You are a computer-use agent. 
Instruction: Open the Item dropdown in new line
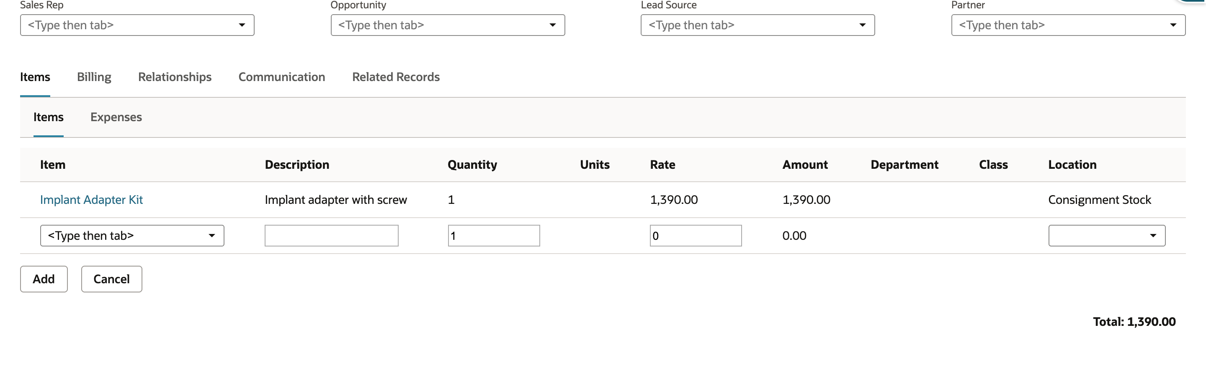coord(132,236)
